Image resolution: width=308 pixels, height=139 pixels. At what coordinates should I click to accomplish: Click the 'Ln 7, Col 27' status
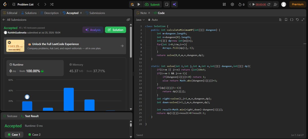tap(298, 135)
